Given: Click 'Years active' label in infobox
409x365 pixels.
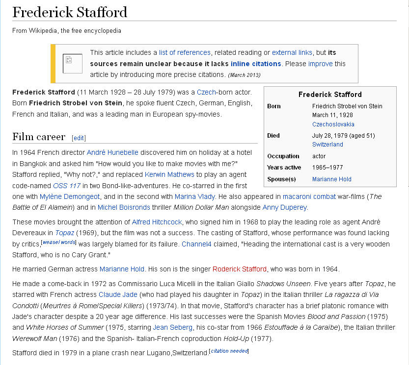Looking at the screenshot, I should [284, 168].
